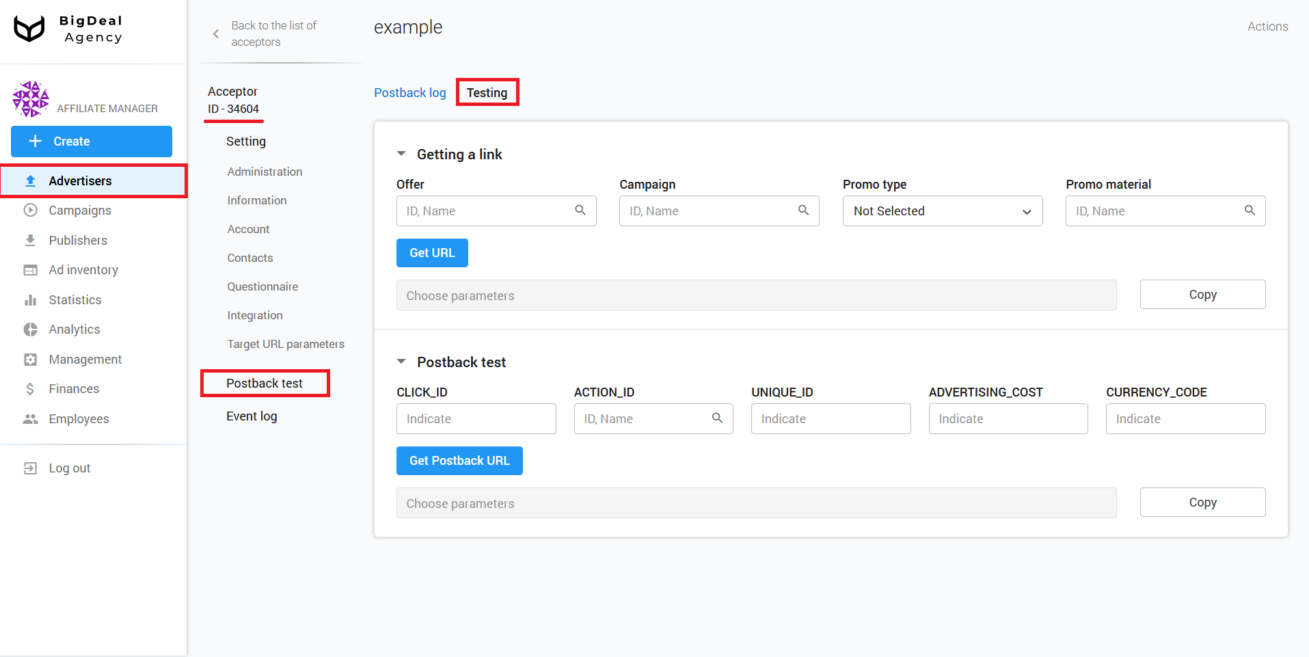Image resolution: width=1309 pixels, height=657 pixels.
Task: Collapse the Getting a link section
Action: 401,154
